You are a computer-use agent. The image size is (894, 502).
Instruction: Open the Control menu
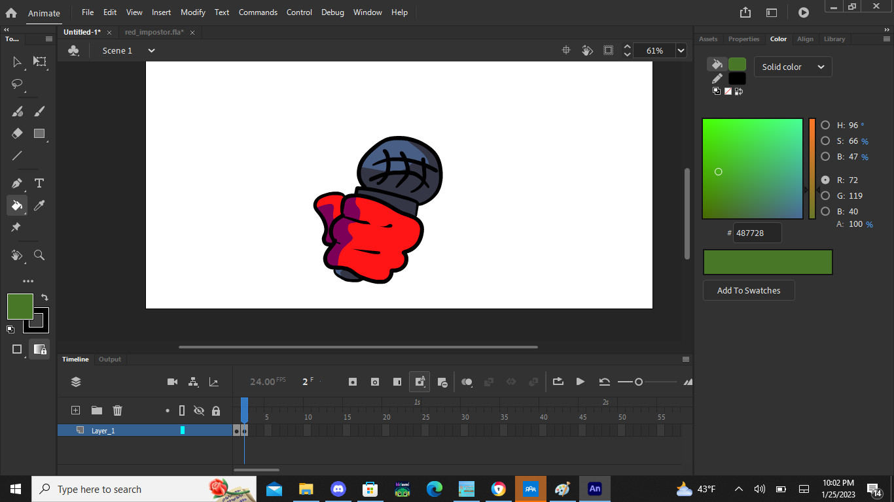coord(299,12)
